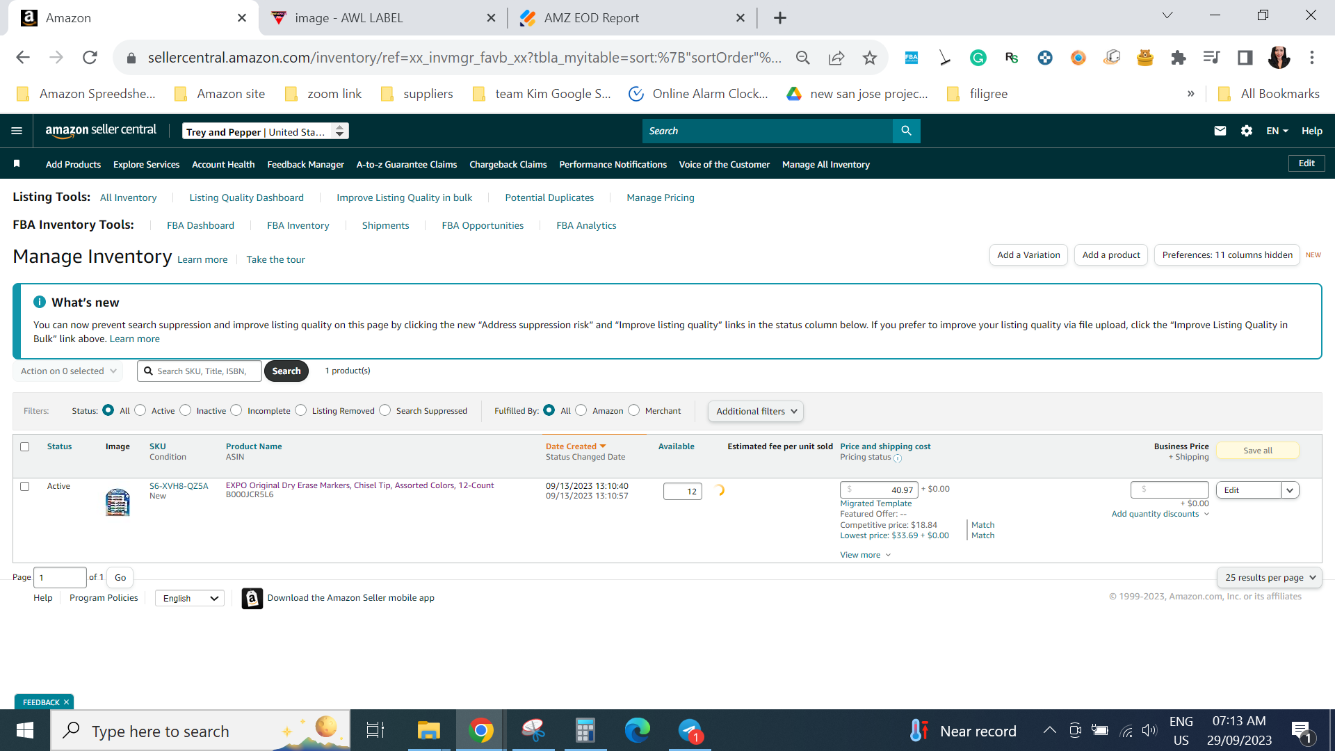The image size is (1335, 751).
Task: Open Add Products in favorites bar
Action: tap(73, 165)
